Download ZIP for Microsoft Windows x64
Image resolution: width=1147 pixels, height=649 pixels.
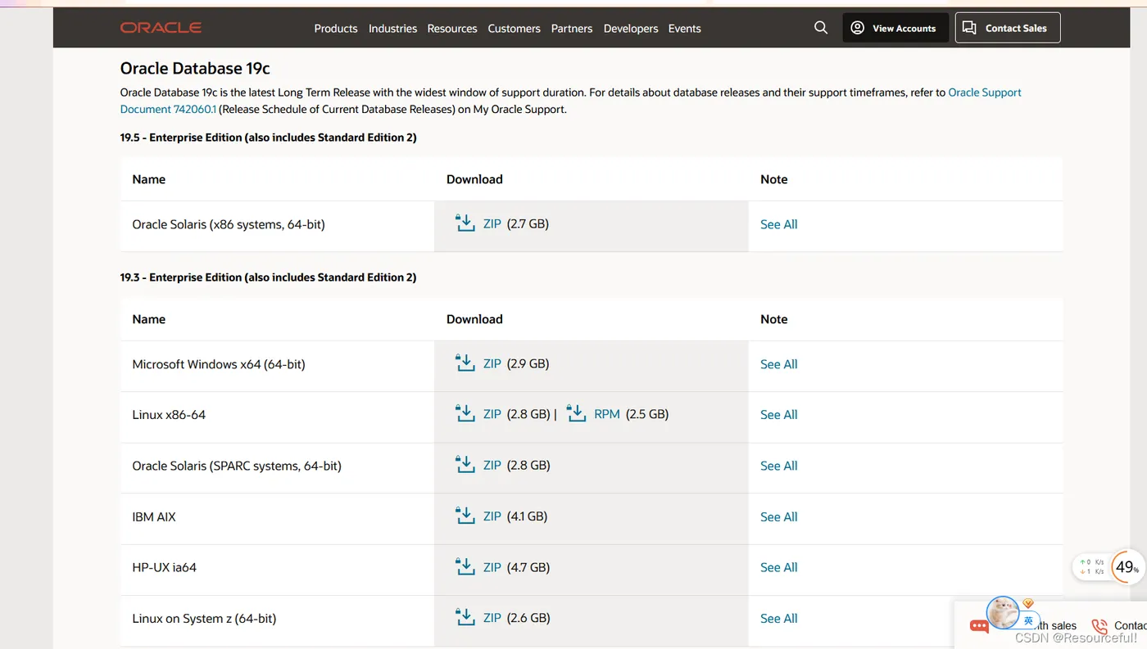pyautogui.click(x=492, y=363)
